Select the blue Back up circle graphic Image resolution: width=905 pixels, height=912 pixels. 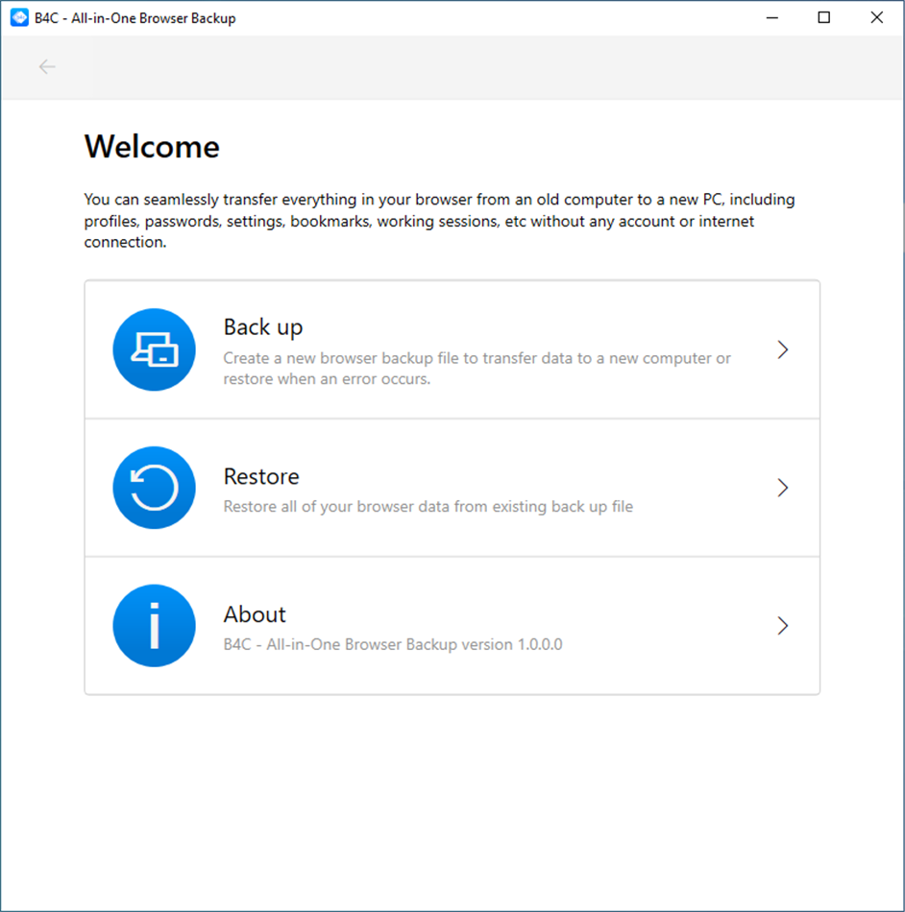(x=154, y=349)
